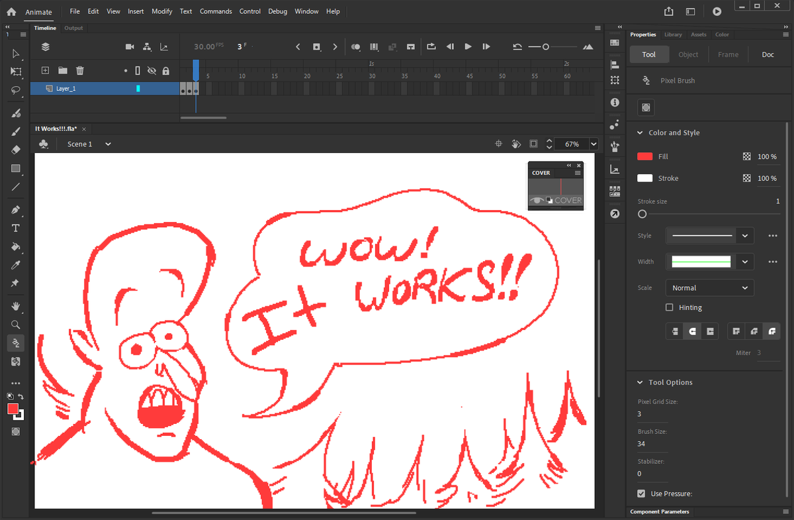Open the Info panel icon
The width and height of the screenshot is (794, 520).
(615, 102)
